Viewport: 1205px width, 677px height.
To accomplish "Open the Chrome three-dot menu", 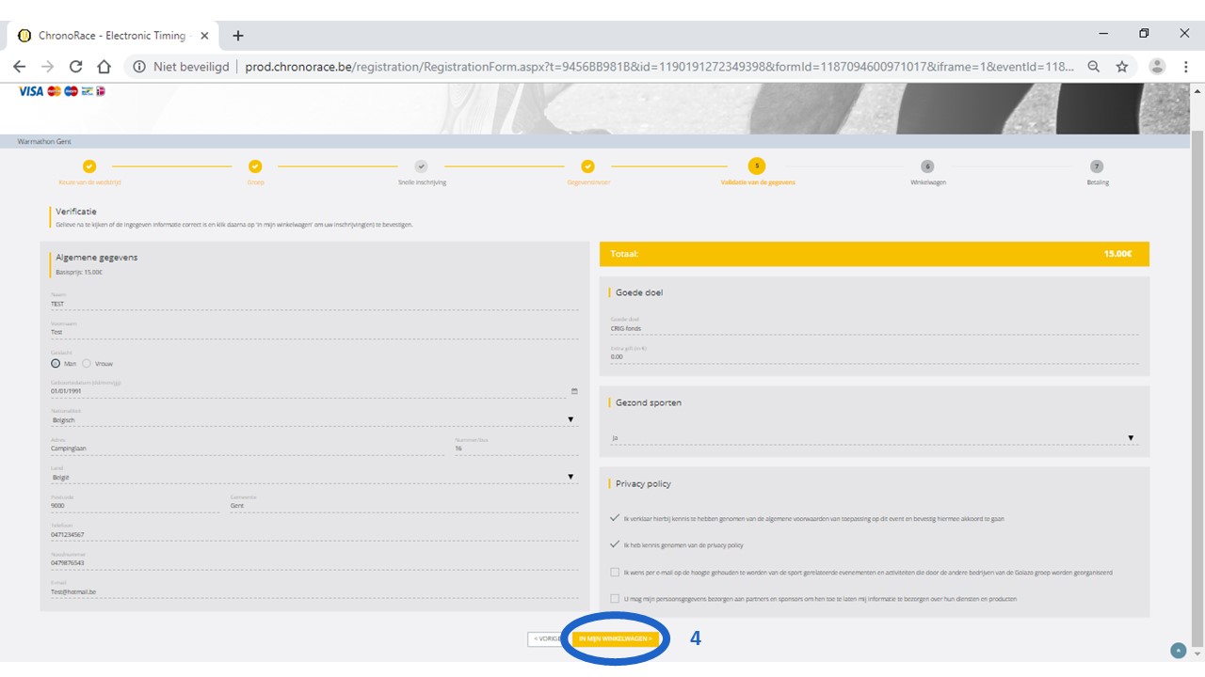I will [x=1186, y=67].
